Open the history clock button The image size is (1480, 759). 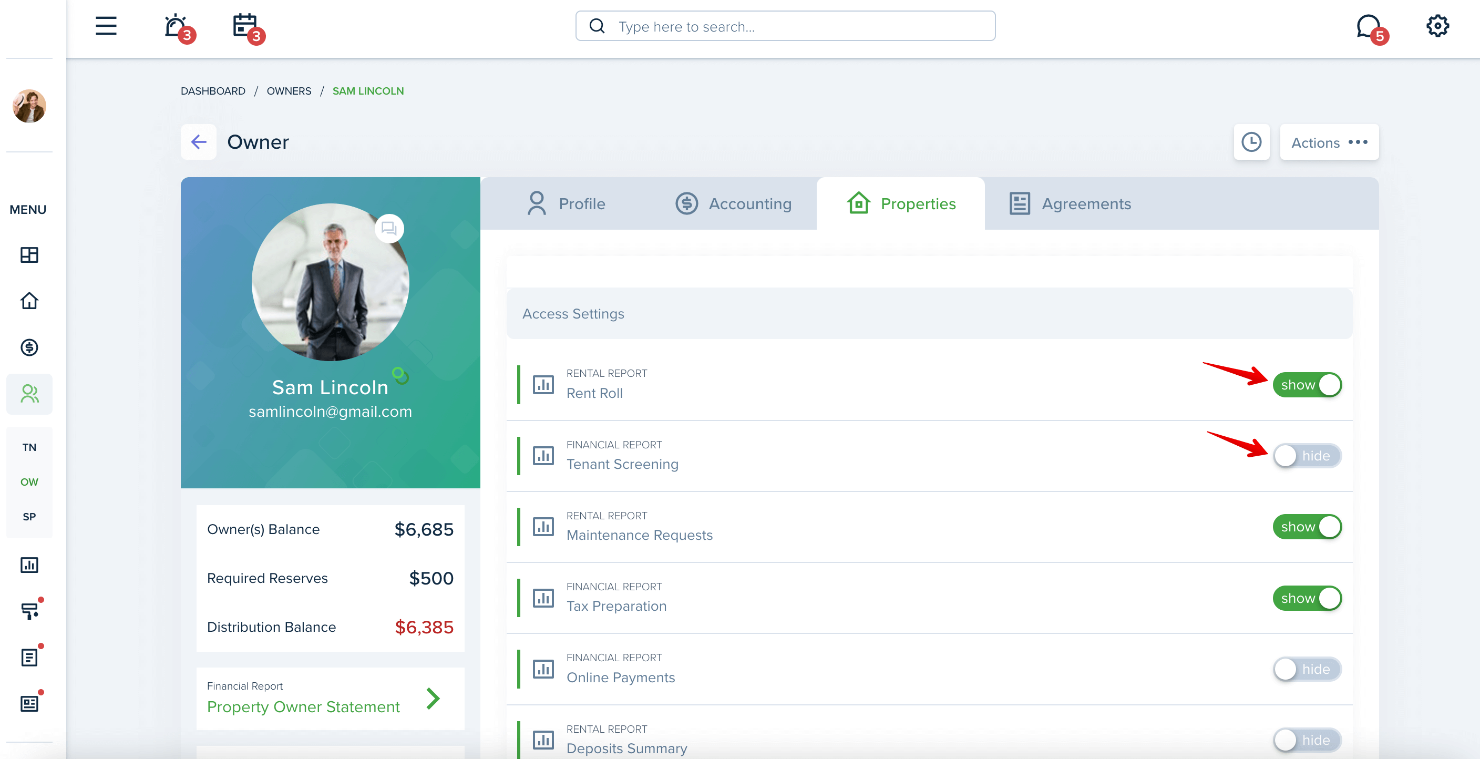click(1251, 142)
